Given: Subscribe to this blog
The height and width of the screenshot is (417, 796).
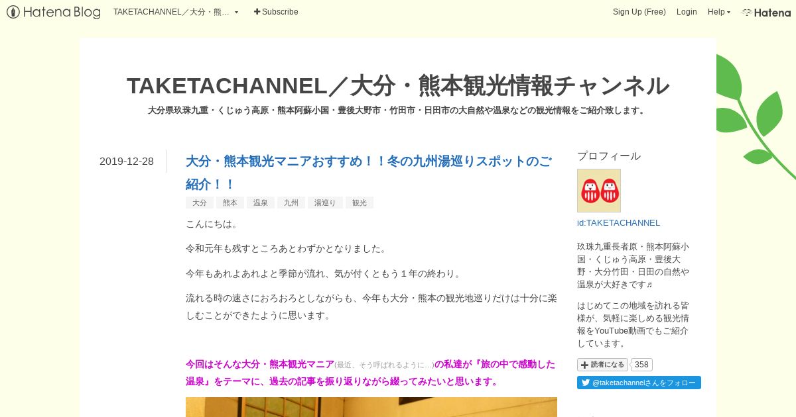Looking at the screenshot, I should [276, 12].
